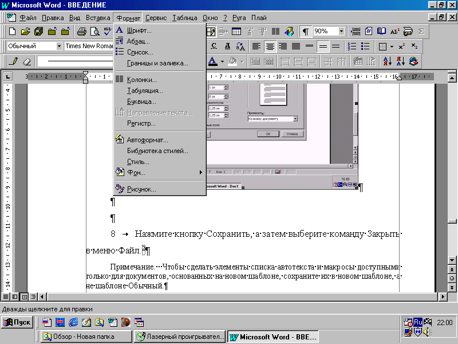
Task: Click the Print icon in the toolbar
Action: [81, 32]
